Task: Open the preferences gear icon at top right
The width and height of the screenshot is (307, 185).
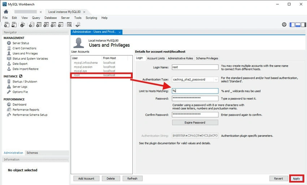Action: (284, 24)
